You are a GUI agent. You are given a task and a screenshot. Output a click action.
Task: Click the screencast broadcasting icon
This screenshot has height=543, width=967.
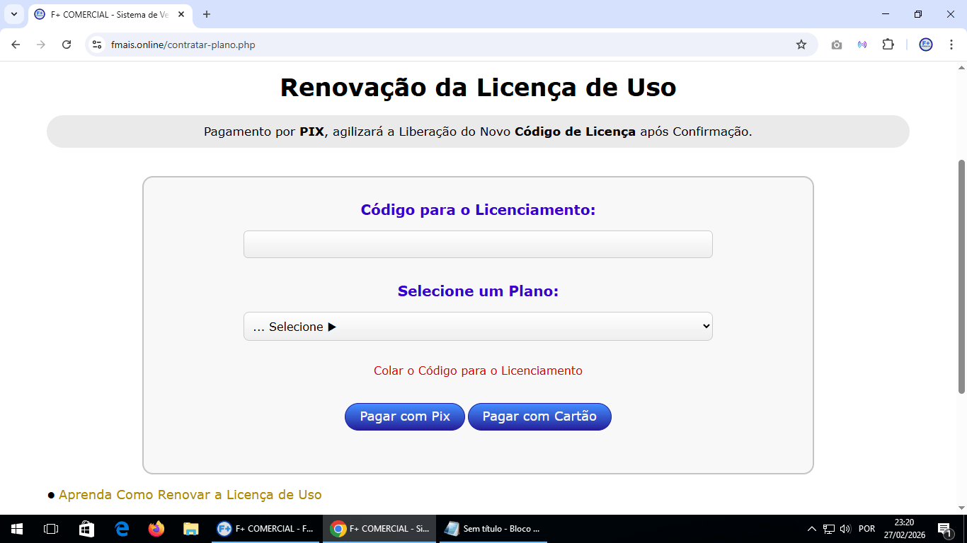click(x=862, y=44)
